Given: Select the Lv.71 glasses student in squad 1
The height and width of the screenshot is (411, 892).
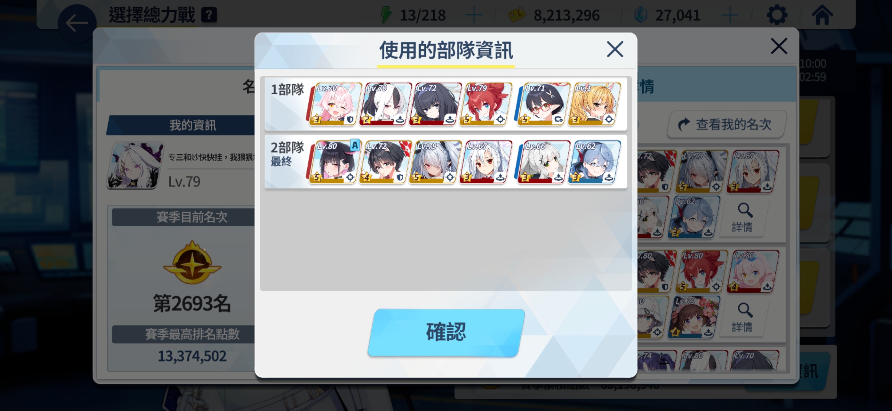Looking at the screenshot, I should pos(544,104).
